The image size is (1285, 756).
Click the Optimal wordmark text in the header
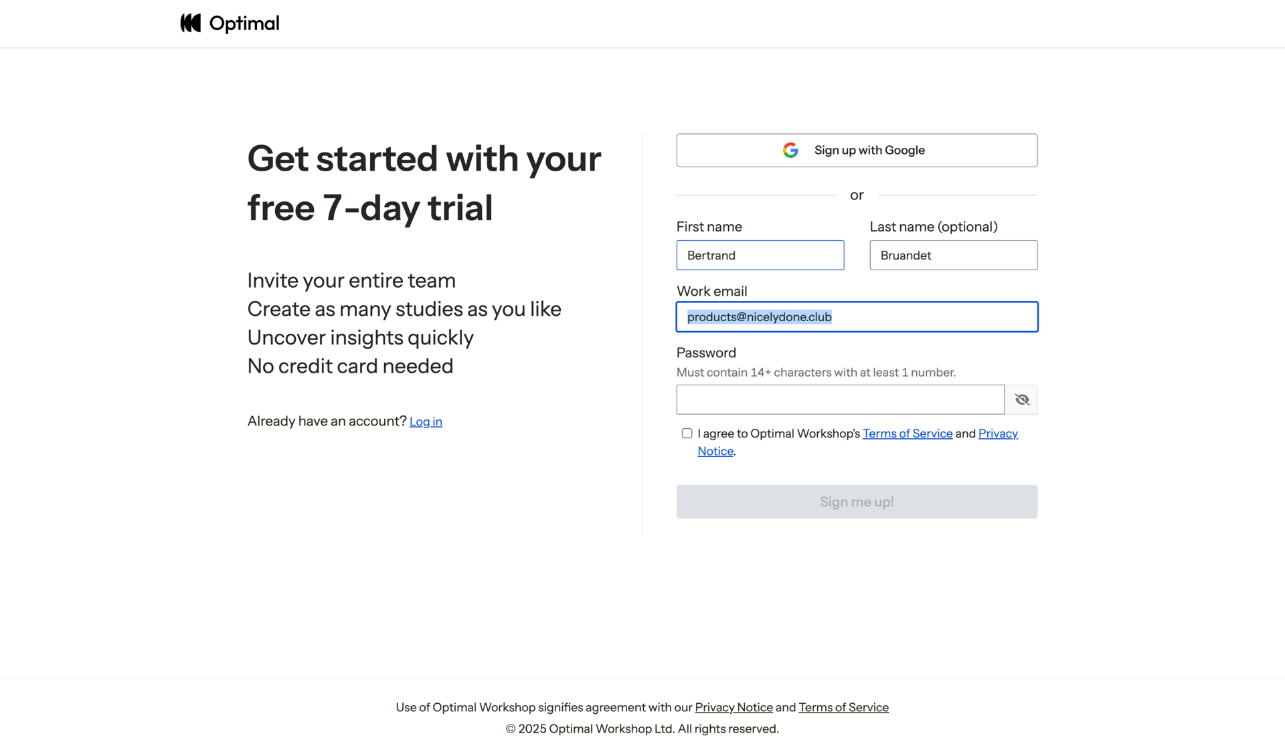point(244,23)
